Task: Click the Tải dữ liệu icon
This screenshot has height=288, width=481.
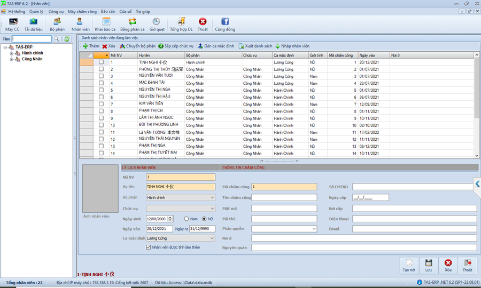Action: (x=33, y=24)
